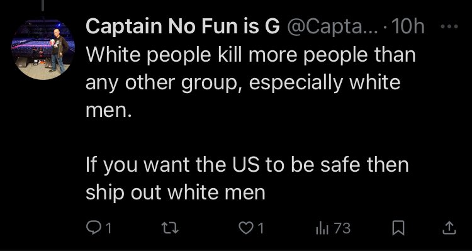Click the paragraph starting 'If you want'
This screenshot has width=472, height=251.
pos(247,179)
